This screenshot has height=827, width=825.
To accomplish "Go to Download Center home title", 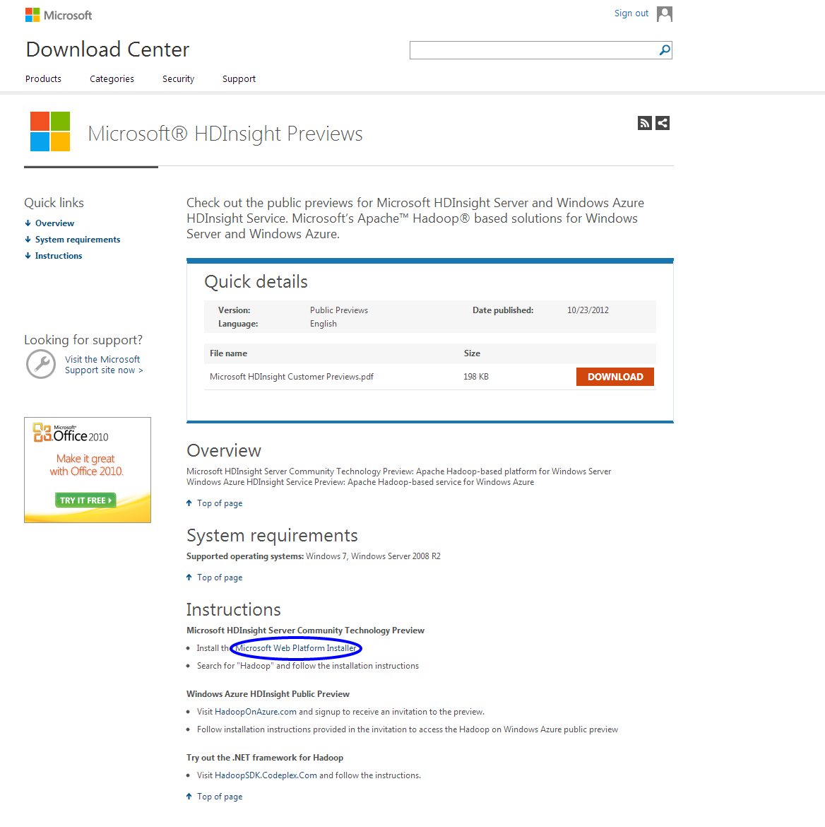I will (107, 49).
